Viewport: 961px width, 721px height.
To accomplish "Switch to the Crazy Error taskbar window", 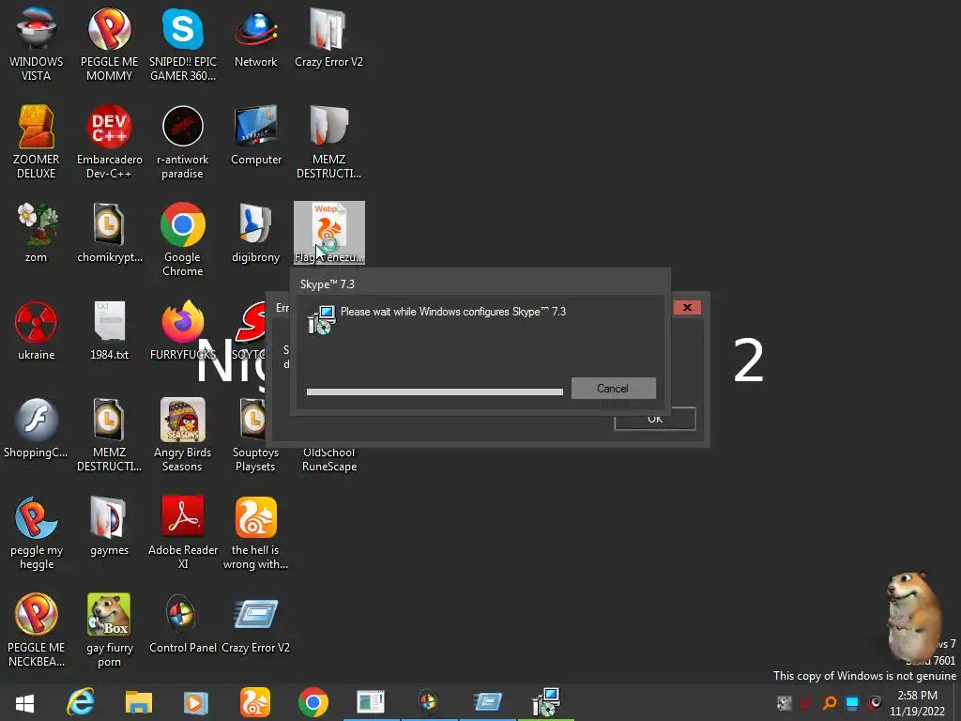I will tap(487, 702).
